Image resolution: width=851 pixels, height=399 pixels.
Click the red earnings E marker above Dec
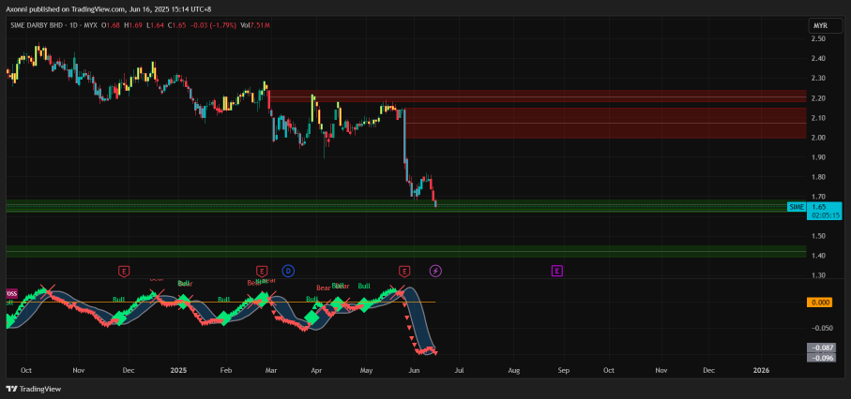124,271
